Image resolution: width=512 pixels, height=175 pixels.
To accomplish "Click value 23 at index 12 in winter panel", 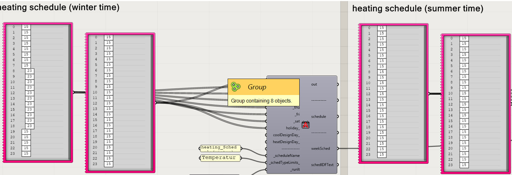I will point(30,93).
